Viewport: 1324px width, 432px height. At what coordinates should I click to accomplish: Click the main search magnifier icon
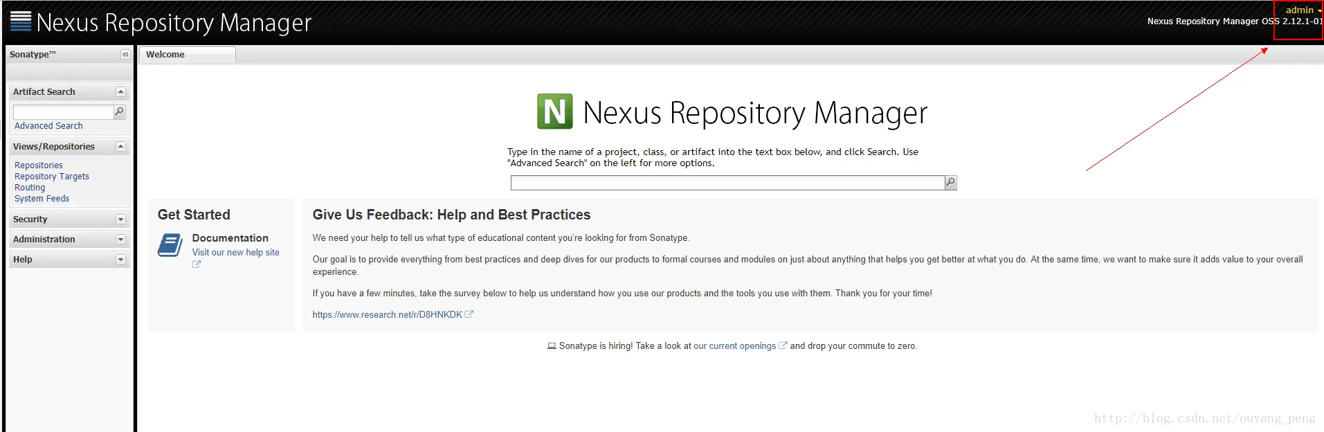point(950,182)
